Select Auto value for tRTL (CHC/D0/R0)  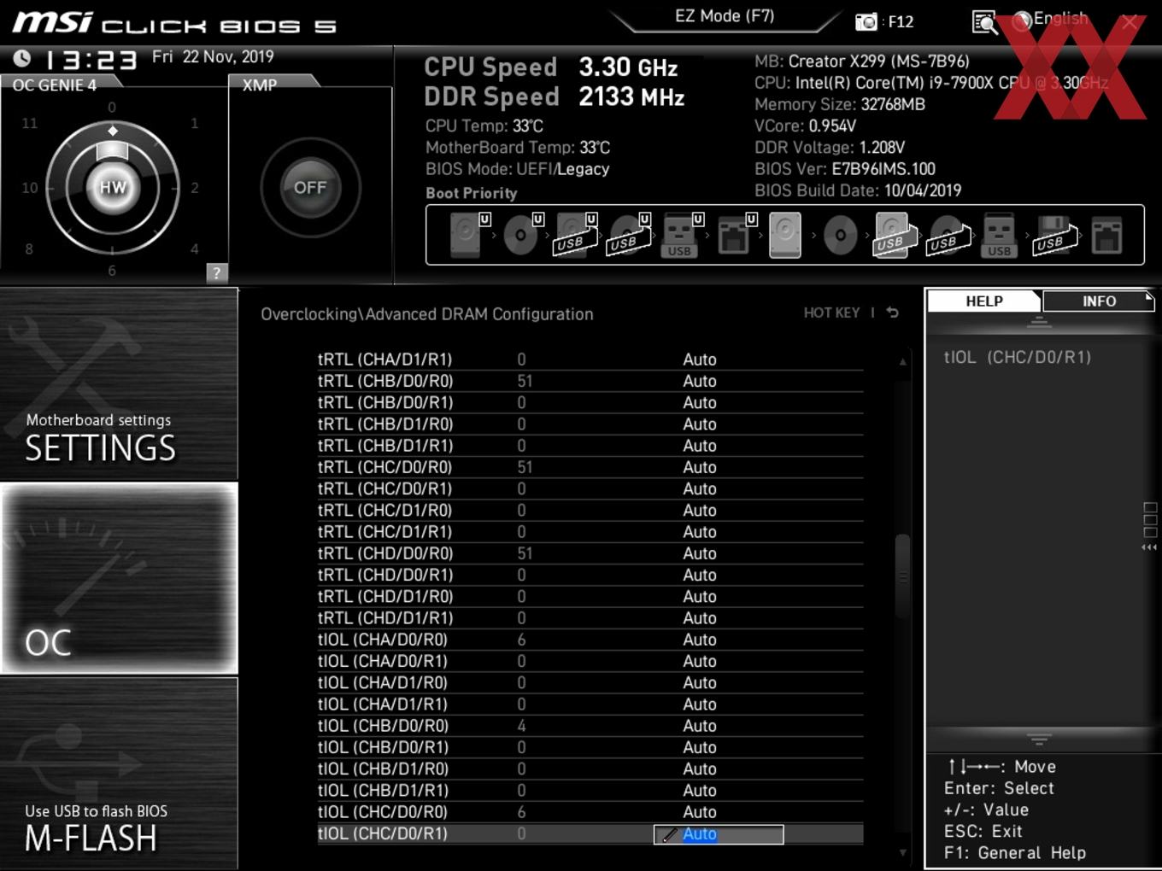click(699, 467)
